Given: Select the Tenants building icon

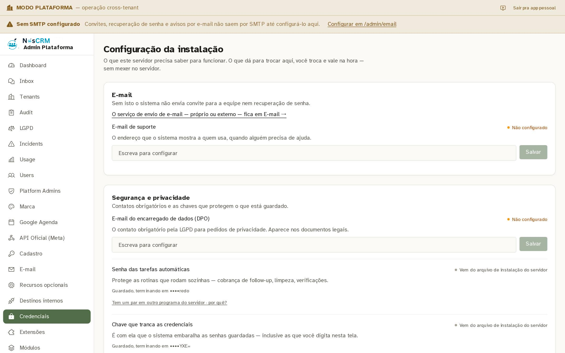Looking at the screenshot, I should coord(11,97).
